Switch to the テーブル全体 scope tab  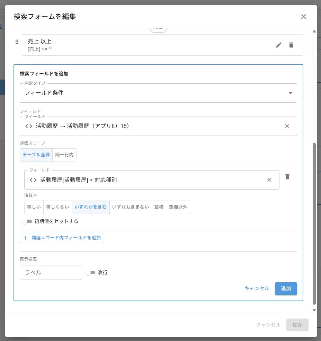(36, 155)
